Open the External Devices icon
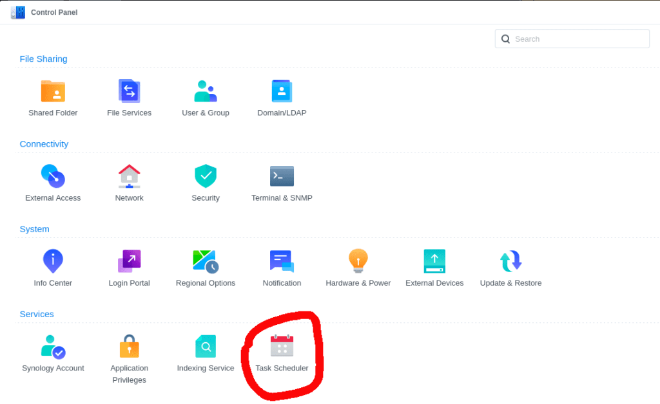The height and width of the screenshot is (404, 660). pyautogui.click(x=434, y=261)
